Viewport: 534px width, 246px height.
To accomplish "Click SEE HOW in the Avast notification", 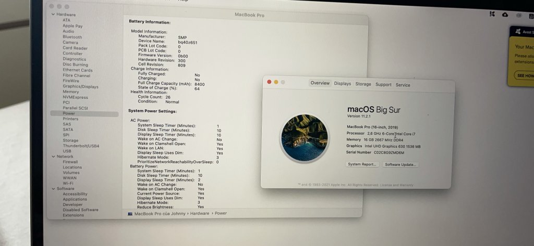I will (525, 75).
